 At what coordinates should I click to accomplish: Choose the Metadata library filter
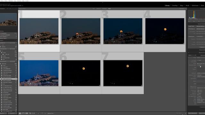coord(104,9)
